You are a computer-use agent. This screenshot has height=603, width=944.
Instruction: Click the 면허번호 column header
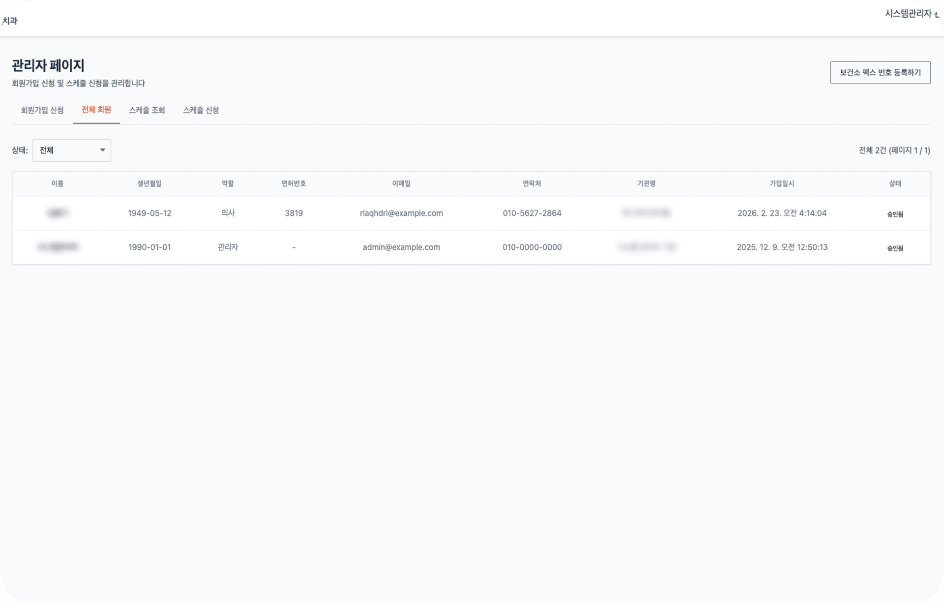tap(294, 183)
